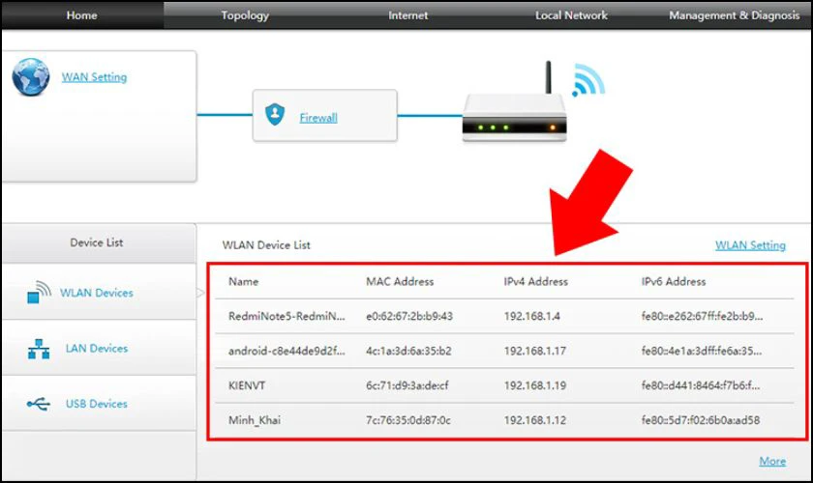Select the KIENVT device name
813x483 pixels.
point(247,385)
